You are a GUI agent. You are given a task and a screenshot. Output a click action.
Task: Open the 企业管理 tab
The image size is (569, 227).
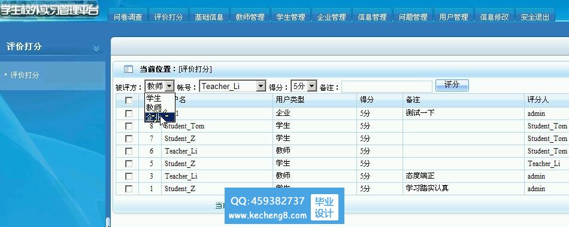(331, 16)
